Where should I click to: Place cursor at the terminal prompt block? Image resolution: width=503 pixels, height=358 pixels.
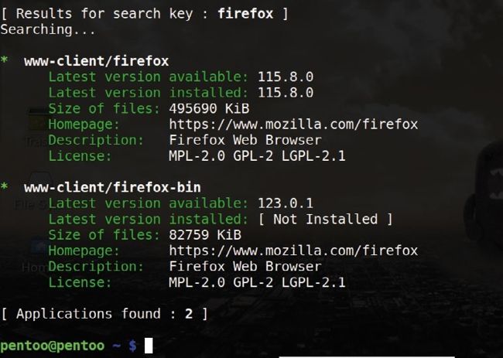click(149, 346)
